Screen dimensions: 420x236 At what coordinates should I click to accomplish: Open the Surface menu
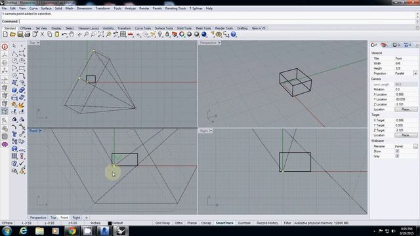click(x=47, y=9)
